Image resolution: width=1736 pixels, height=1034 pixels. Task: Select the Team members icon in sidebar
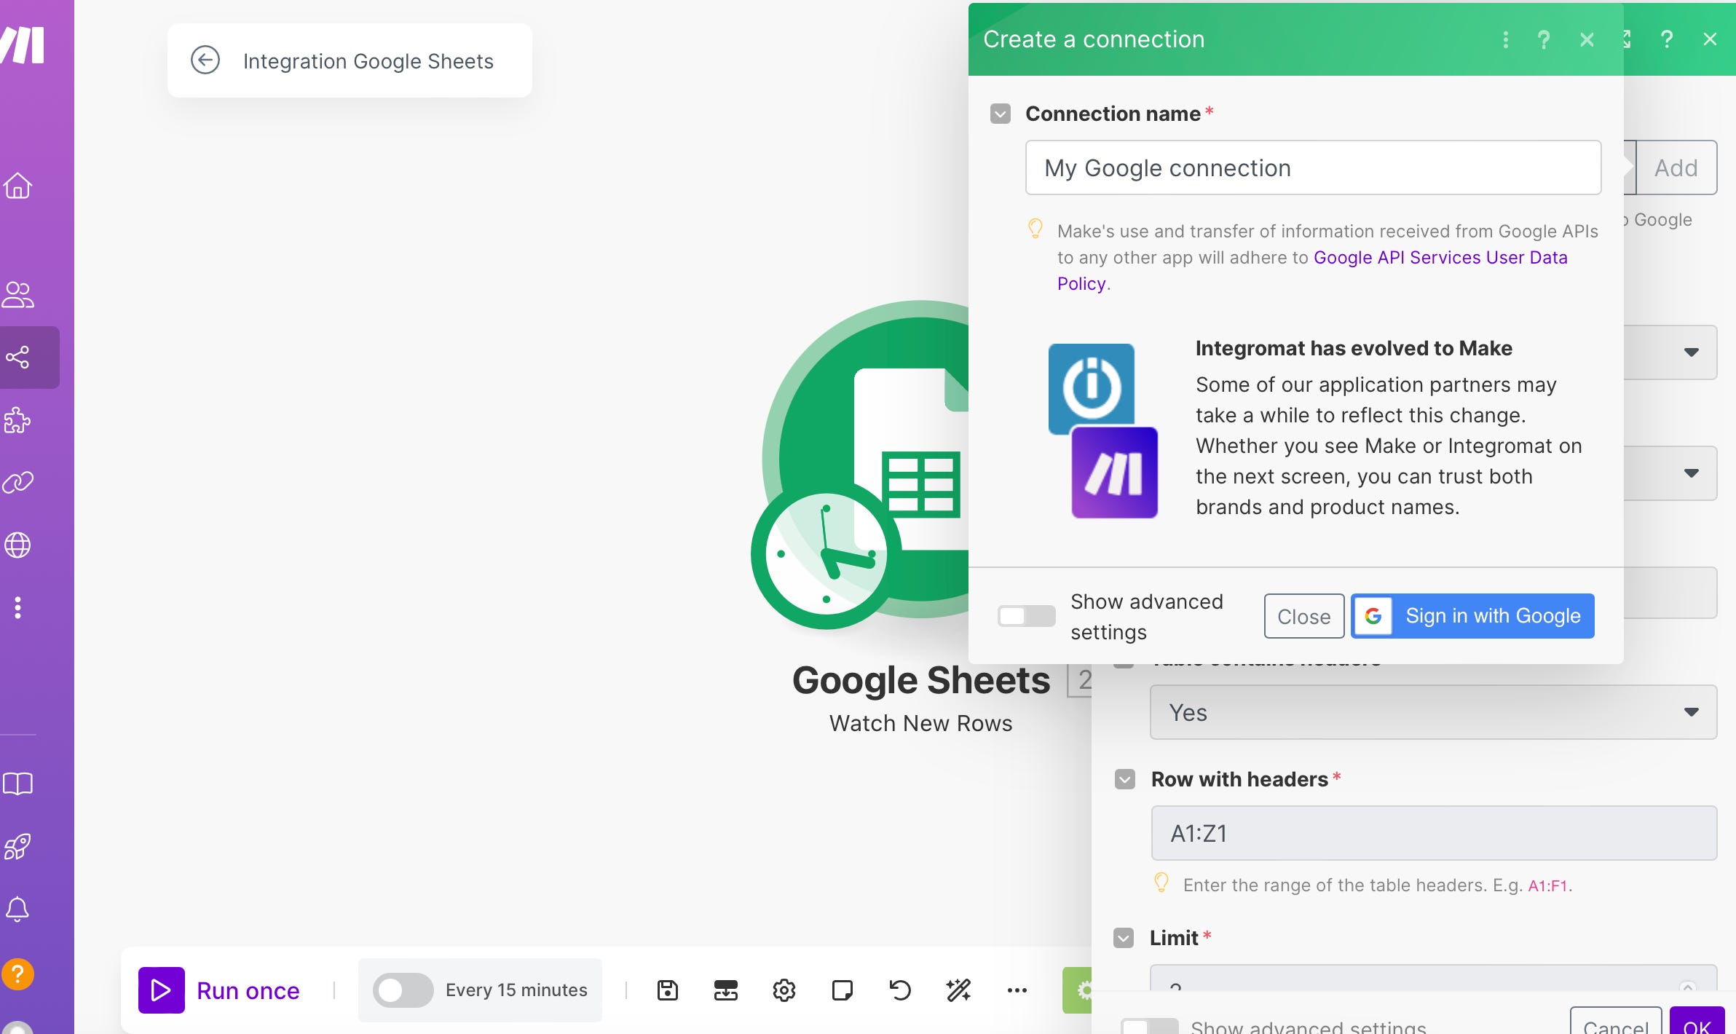pyautogui.click(x=20, y=294)
